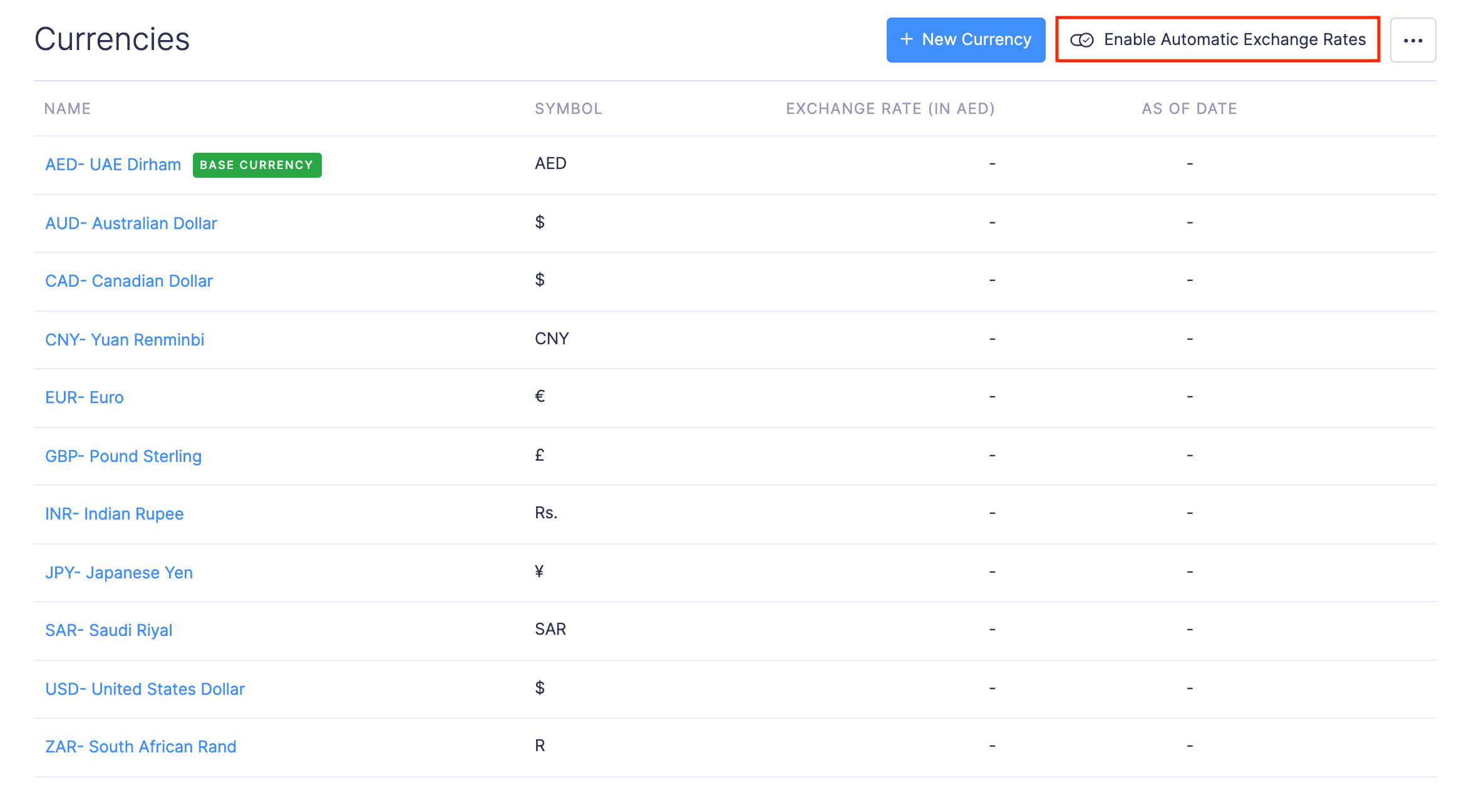Click the Exchange Rate (in AED) header

coord(890,109)
